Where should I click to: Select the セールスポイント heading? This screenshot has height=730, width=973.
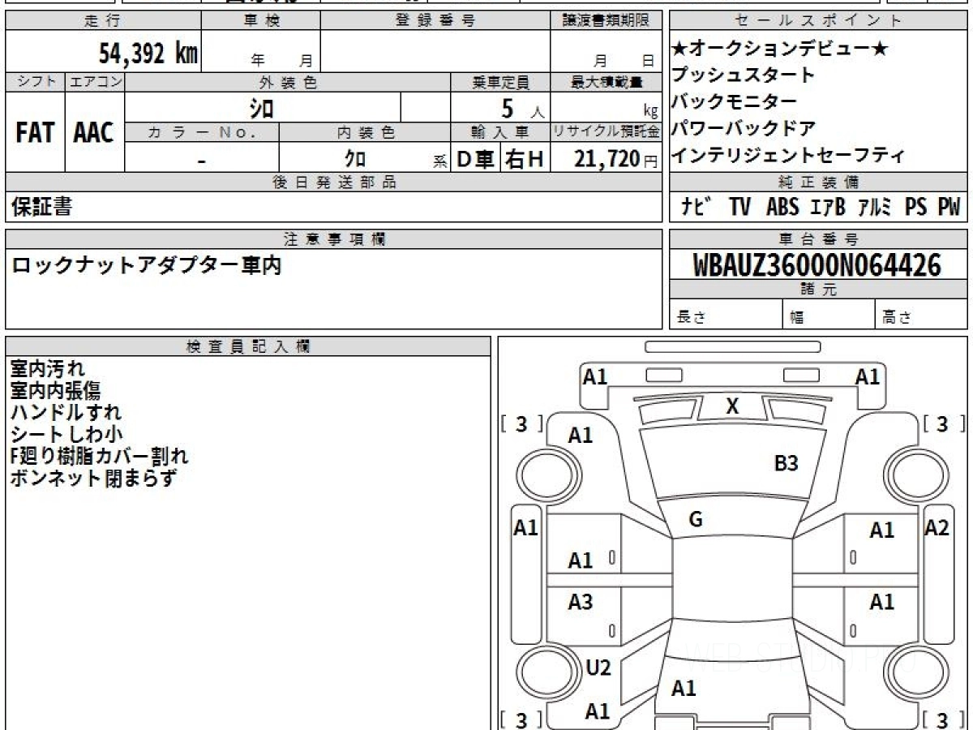coord(818,21)
